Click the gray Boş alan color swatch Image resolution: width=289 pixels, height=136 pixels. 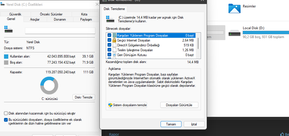[x=6, y=62]
